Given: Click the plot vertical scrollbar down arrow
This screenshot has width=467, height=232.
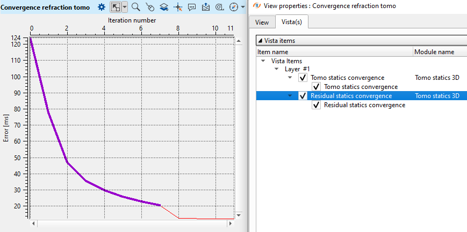Looking at the screenshot, I should pos(239,215).
